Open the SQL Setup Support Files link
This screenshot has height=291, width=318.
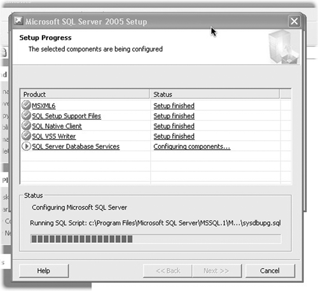click(66, 116)
